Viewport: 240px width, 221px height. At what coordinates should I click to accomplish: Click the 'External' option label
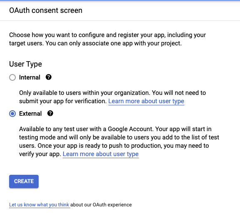[x=30, y=114]
